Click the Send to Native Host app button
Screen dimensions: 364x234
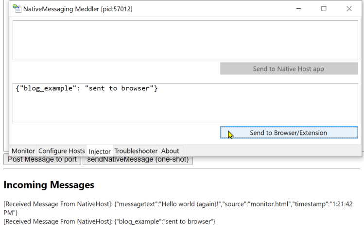point(288,69)
